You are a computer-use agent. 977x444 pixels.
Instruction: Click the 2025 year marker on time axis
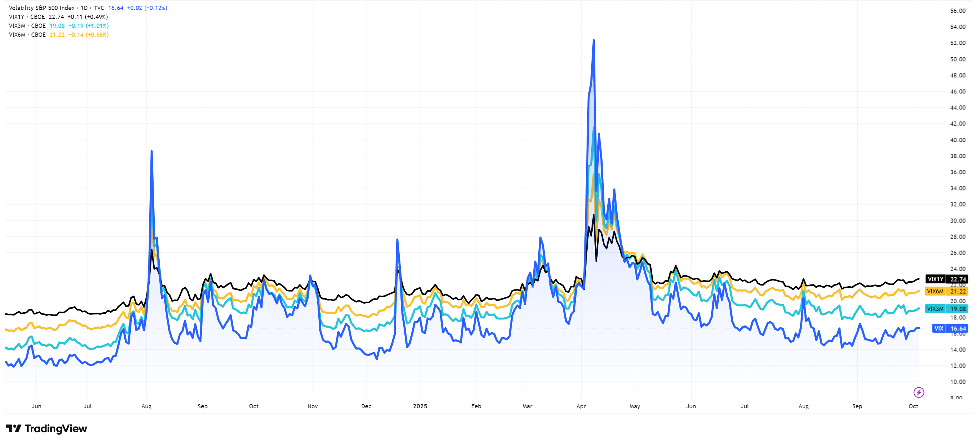pos(420,406)
